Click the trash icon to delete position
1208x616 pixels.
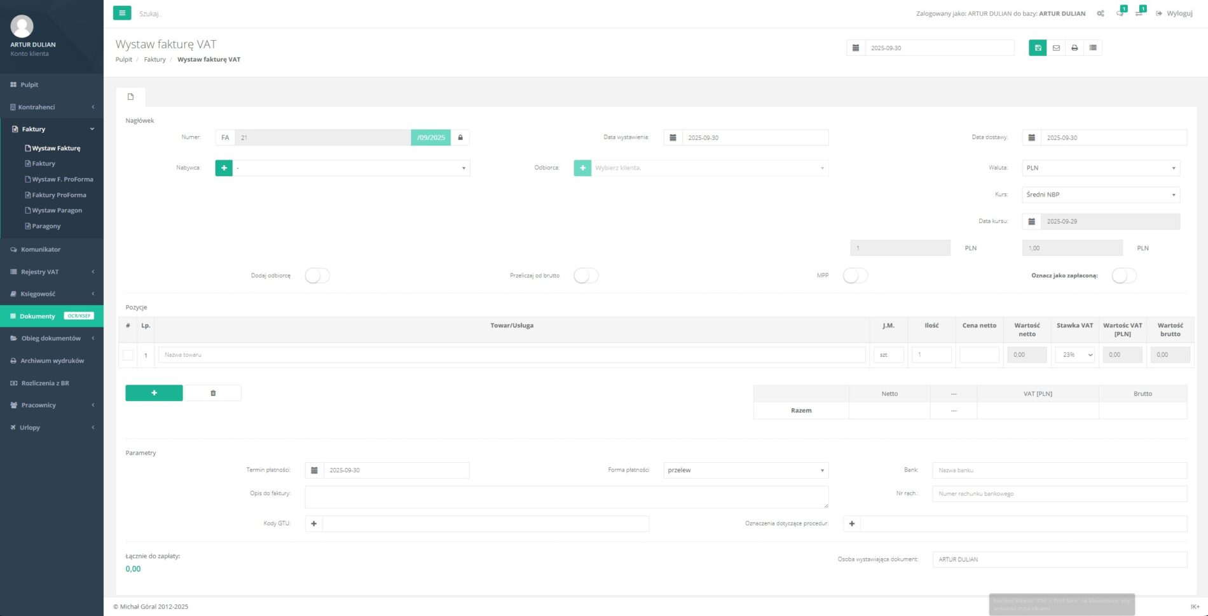213,393
